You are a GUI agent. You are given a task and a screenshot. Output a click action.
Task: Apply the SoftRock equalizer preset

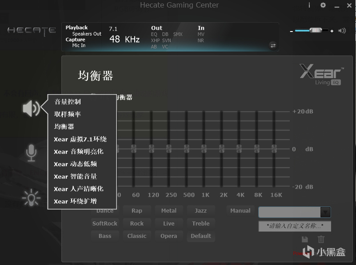coord(105,224)
